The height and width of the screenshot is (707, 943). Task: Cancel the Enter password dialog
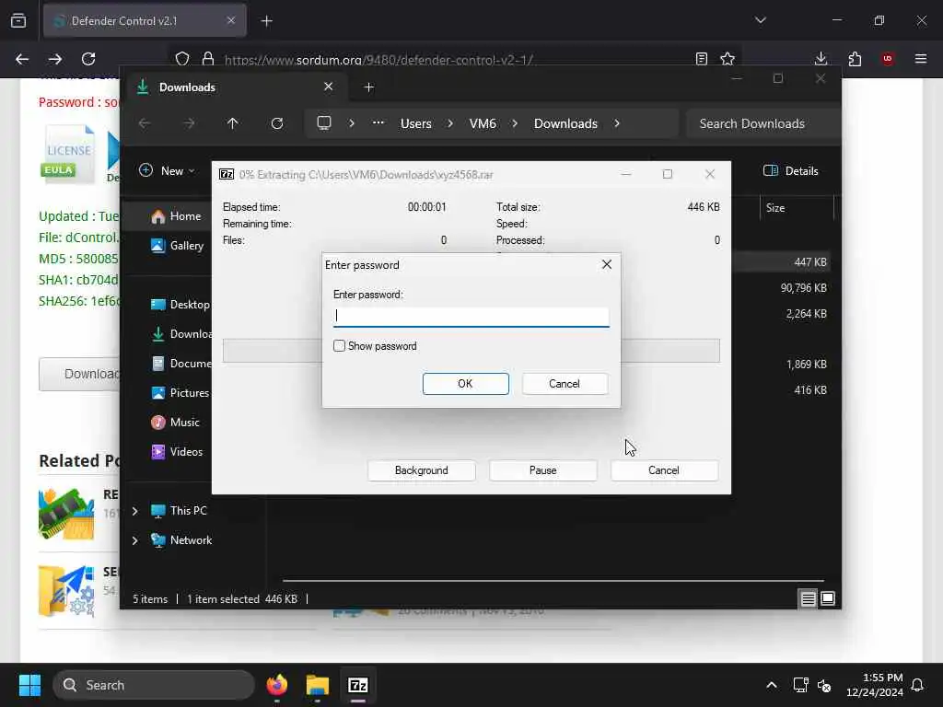pos(565,384)
